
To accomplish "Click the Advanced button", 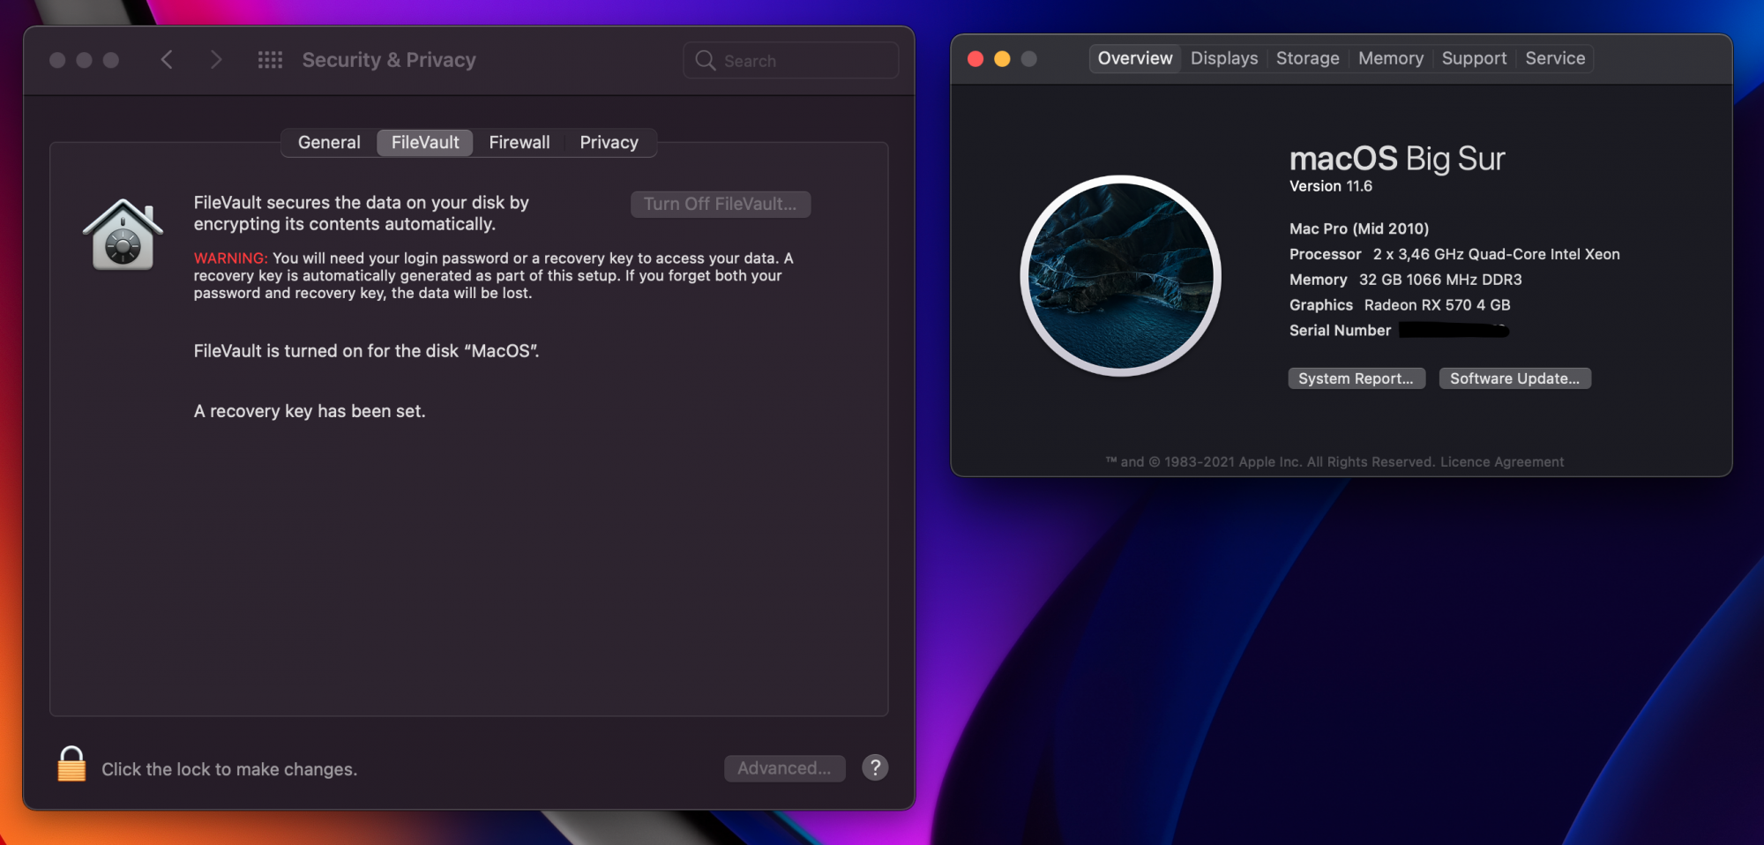I will [784, 768].
